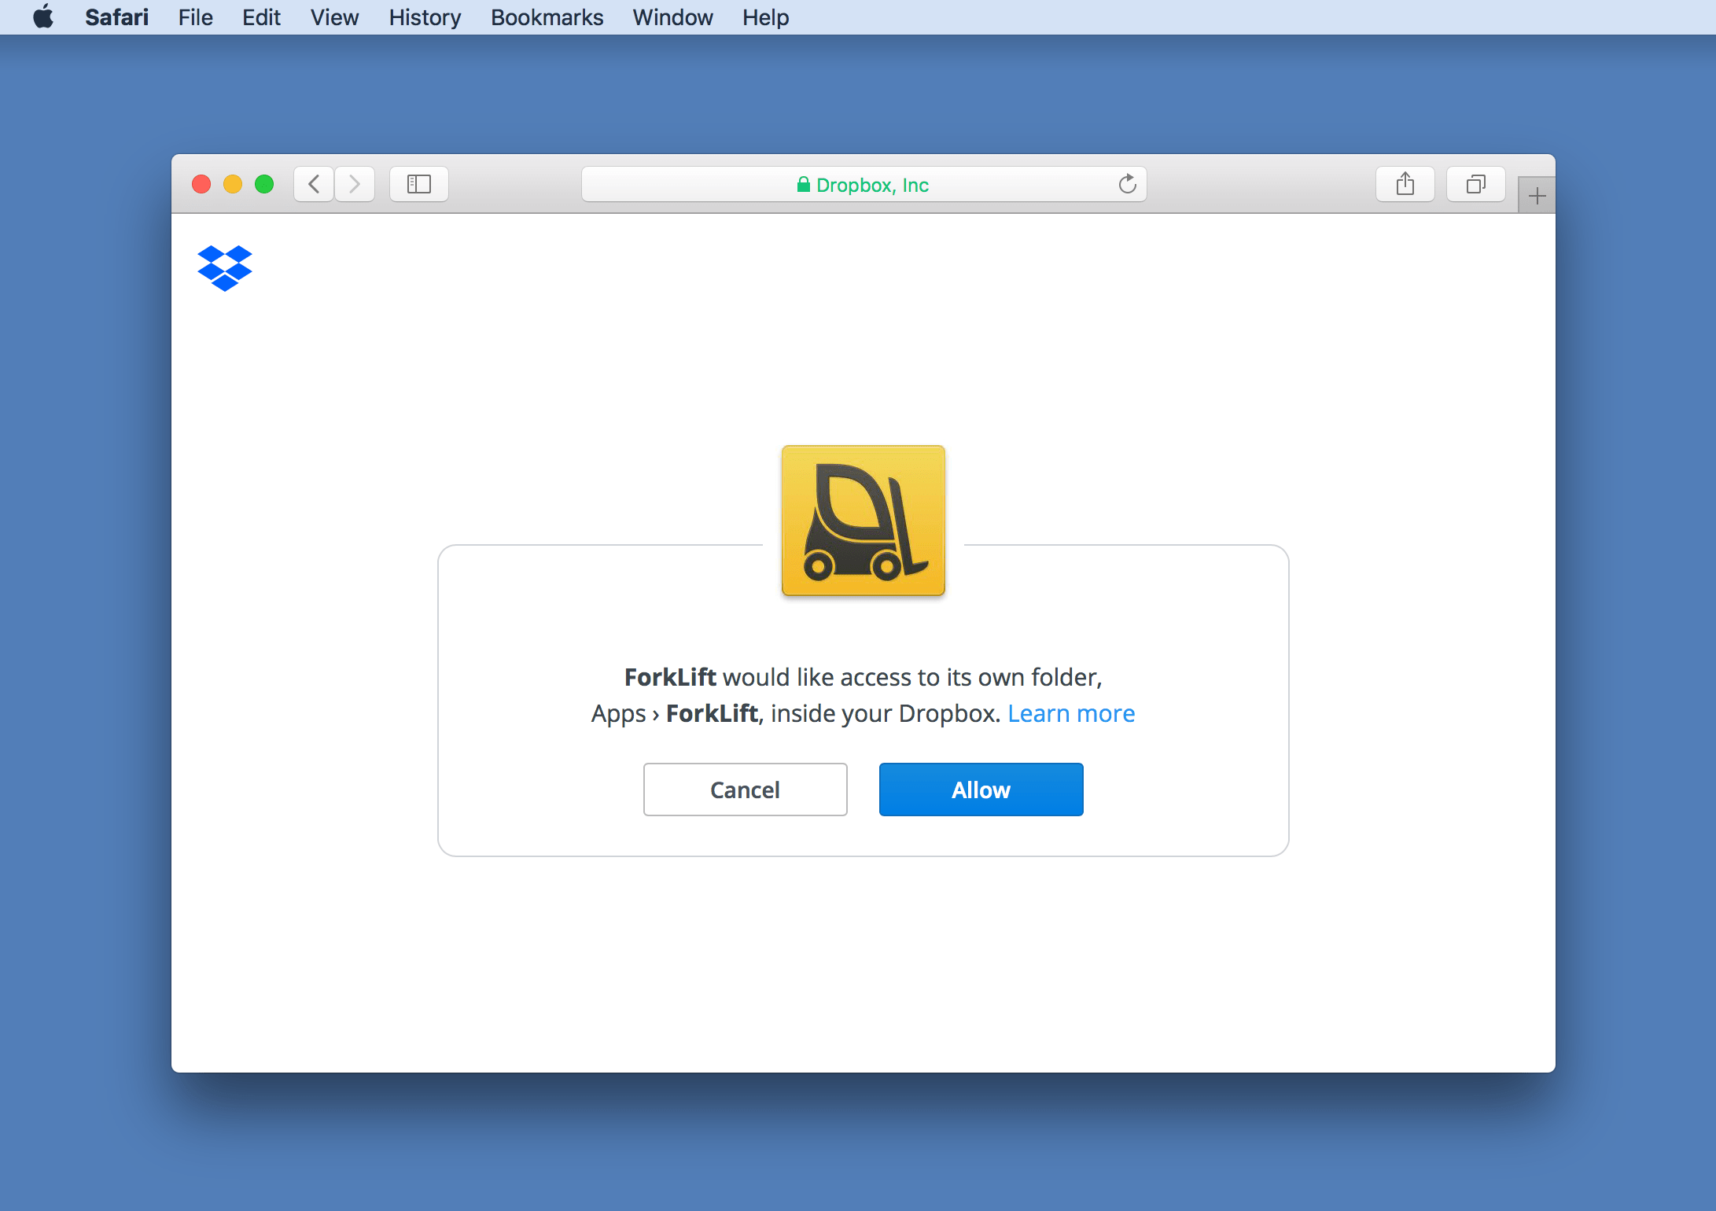Open the Share menu
Image resolution: width=1716 pixels, height=1211 pixels.
[1405, 184]
